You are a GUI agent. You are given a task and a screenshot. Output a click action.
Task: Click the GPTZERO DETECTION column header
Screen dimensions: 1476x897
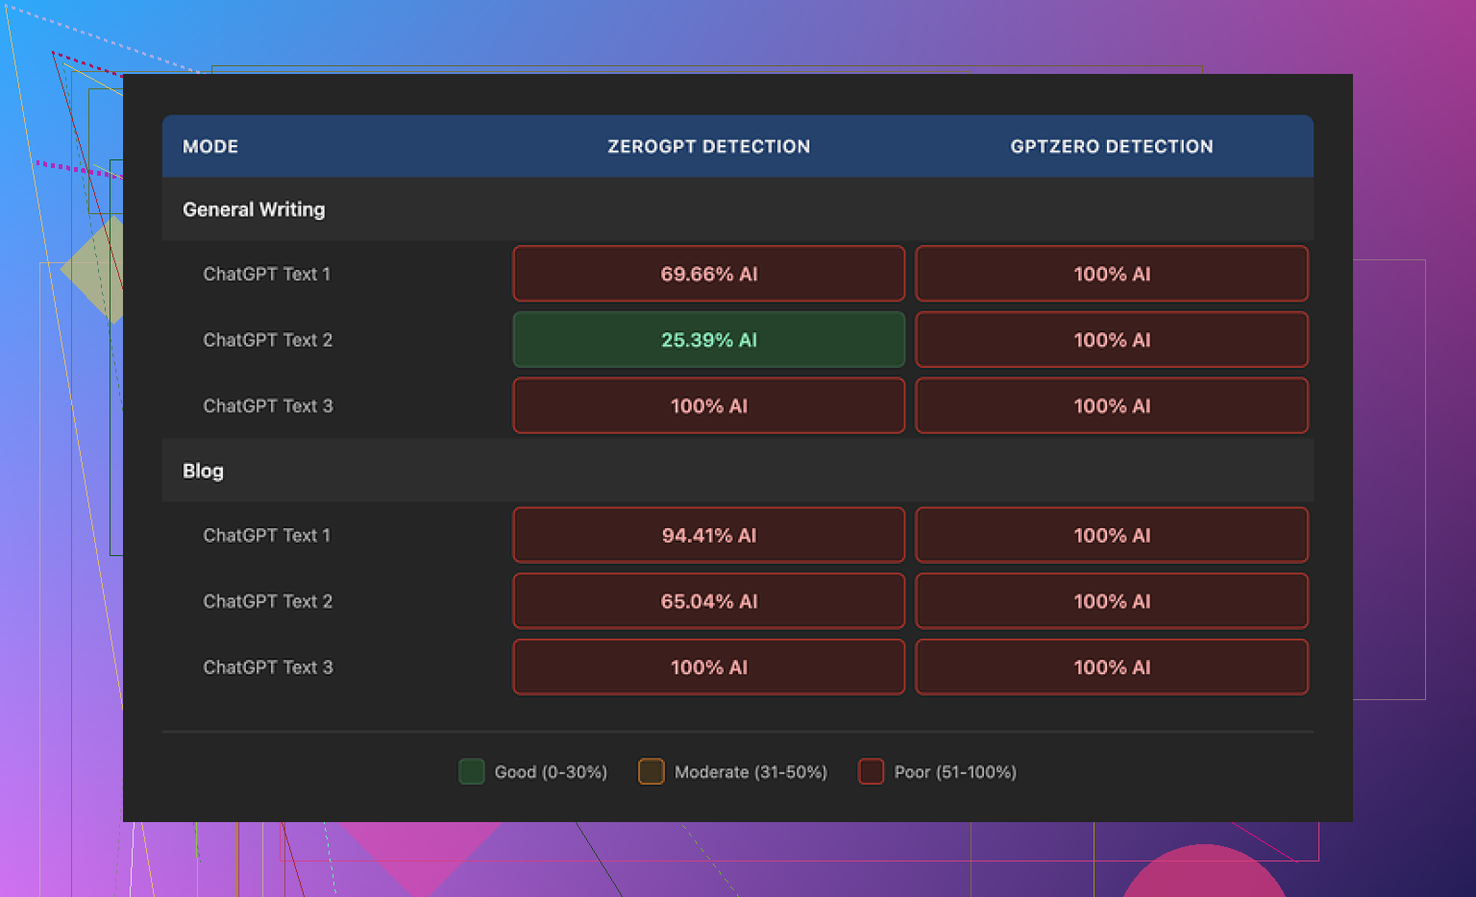click(1111, 147)
